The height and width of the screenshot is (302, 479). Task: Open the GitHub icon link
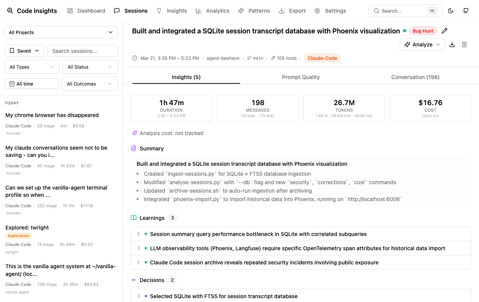pyautogui.click(x=466, y=11)
